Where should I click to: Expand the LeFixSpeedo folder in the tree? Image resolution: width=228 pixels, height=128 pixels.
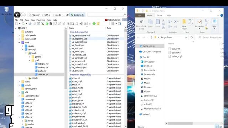coord(19,35)
